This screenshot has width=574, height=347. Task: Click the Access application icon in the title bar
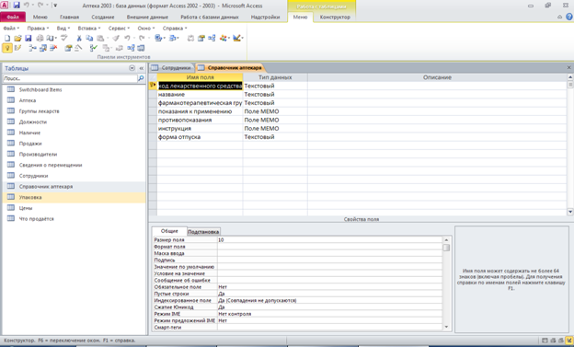click(5, 6)
